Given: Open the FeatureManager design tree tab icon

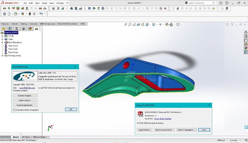Looking at the screenshot, I should coord(4,29).
